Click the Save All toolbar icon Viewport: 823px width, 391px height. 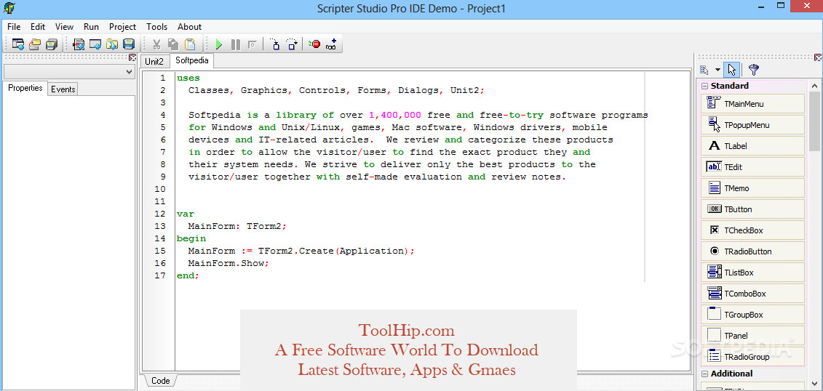(x=52, y=44)
